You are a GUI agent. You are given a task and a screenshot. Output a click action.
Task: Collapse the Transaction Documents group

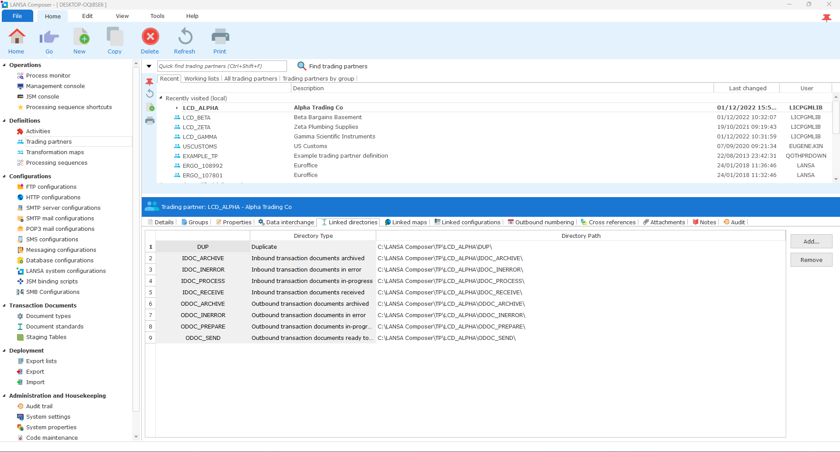click(4, 306)
